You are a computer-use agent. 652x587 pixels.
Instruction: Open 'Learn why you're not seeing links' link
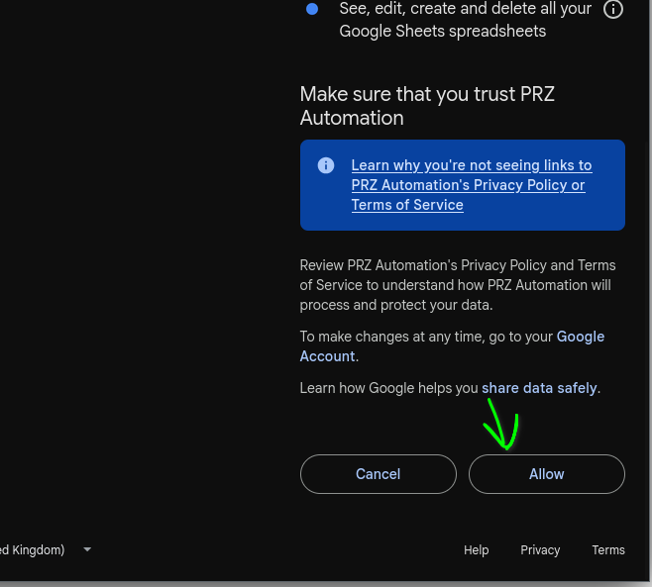tap(472, 185)
